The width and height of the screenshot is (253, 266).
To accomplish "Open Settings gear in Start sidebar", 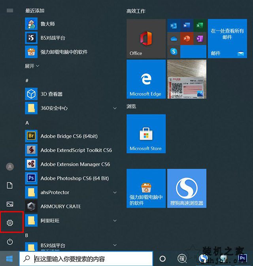I will point(10,223).
